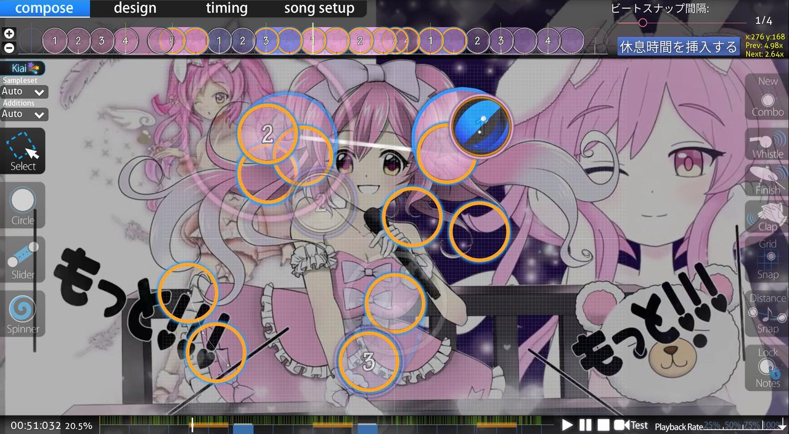Screen dimensions: 789x434
Task: Toggle Grid Snap setting
Action: pyautogui.click(x=766, y=259)
